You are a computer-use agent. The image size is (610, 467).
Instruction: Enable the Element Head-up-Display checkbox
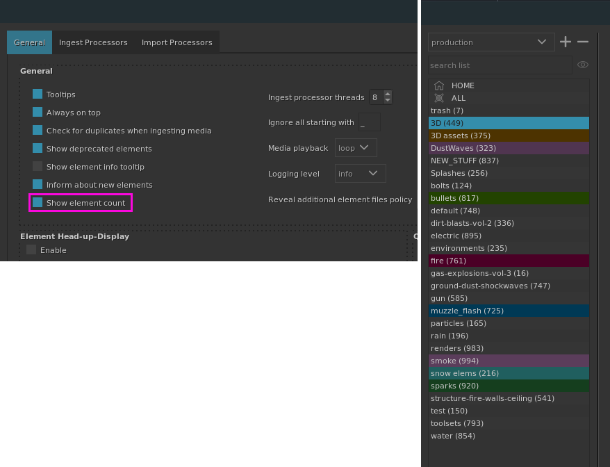pyautogui.click(x=31, y=249)
